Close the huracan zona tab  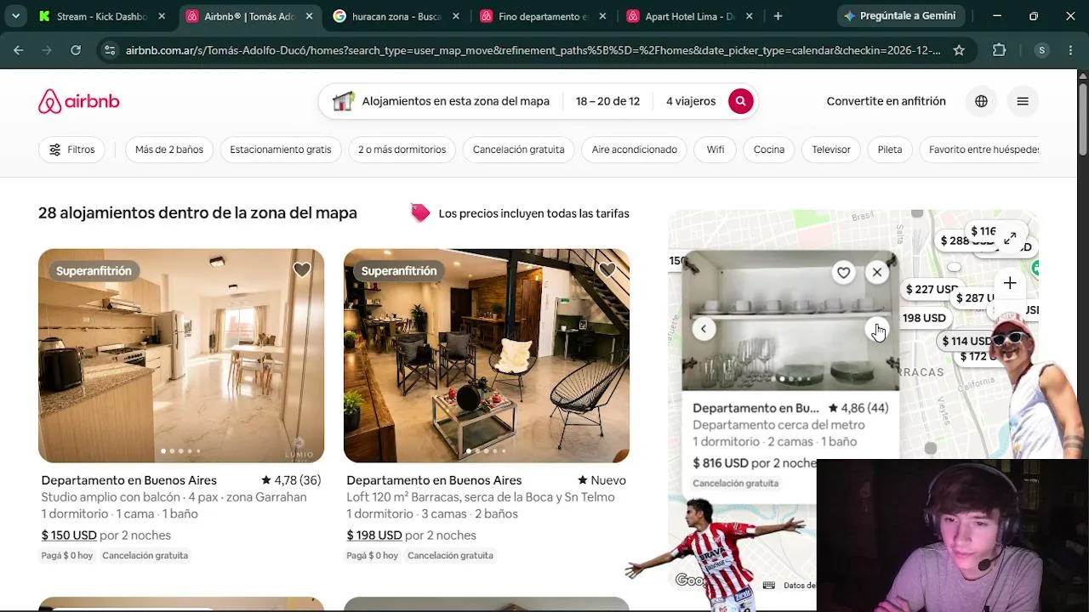tap(456, 16)
